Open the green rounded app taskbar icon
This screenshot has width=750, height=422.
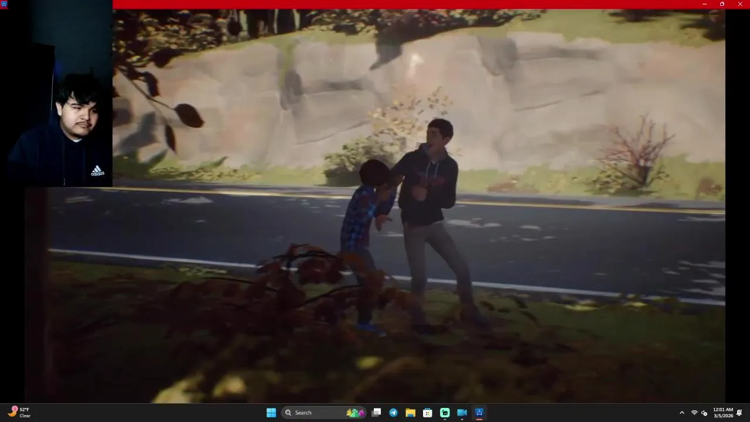click(445, 413)
